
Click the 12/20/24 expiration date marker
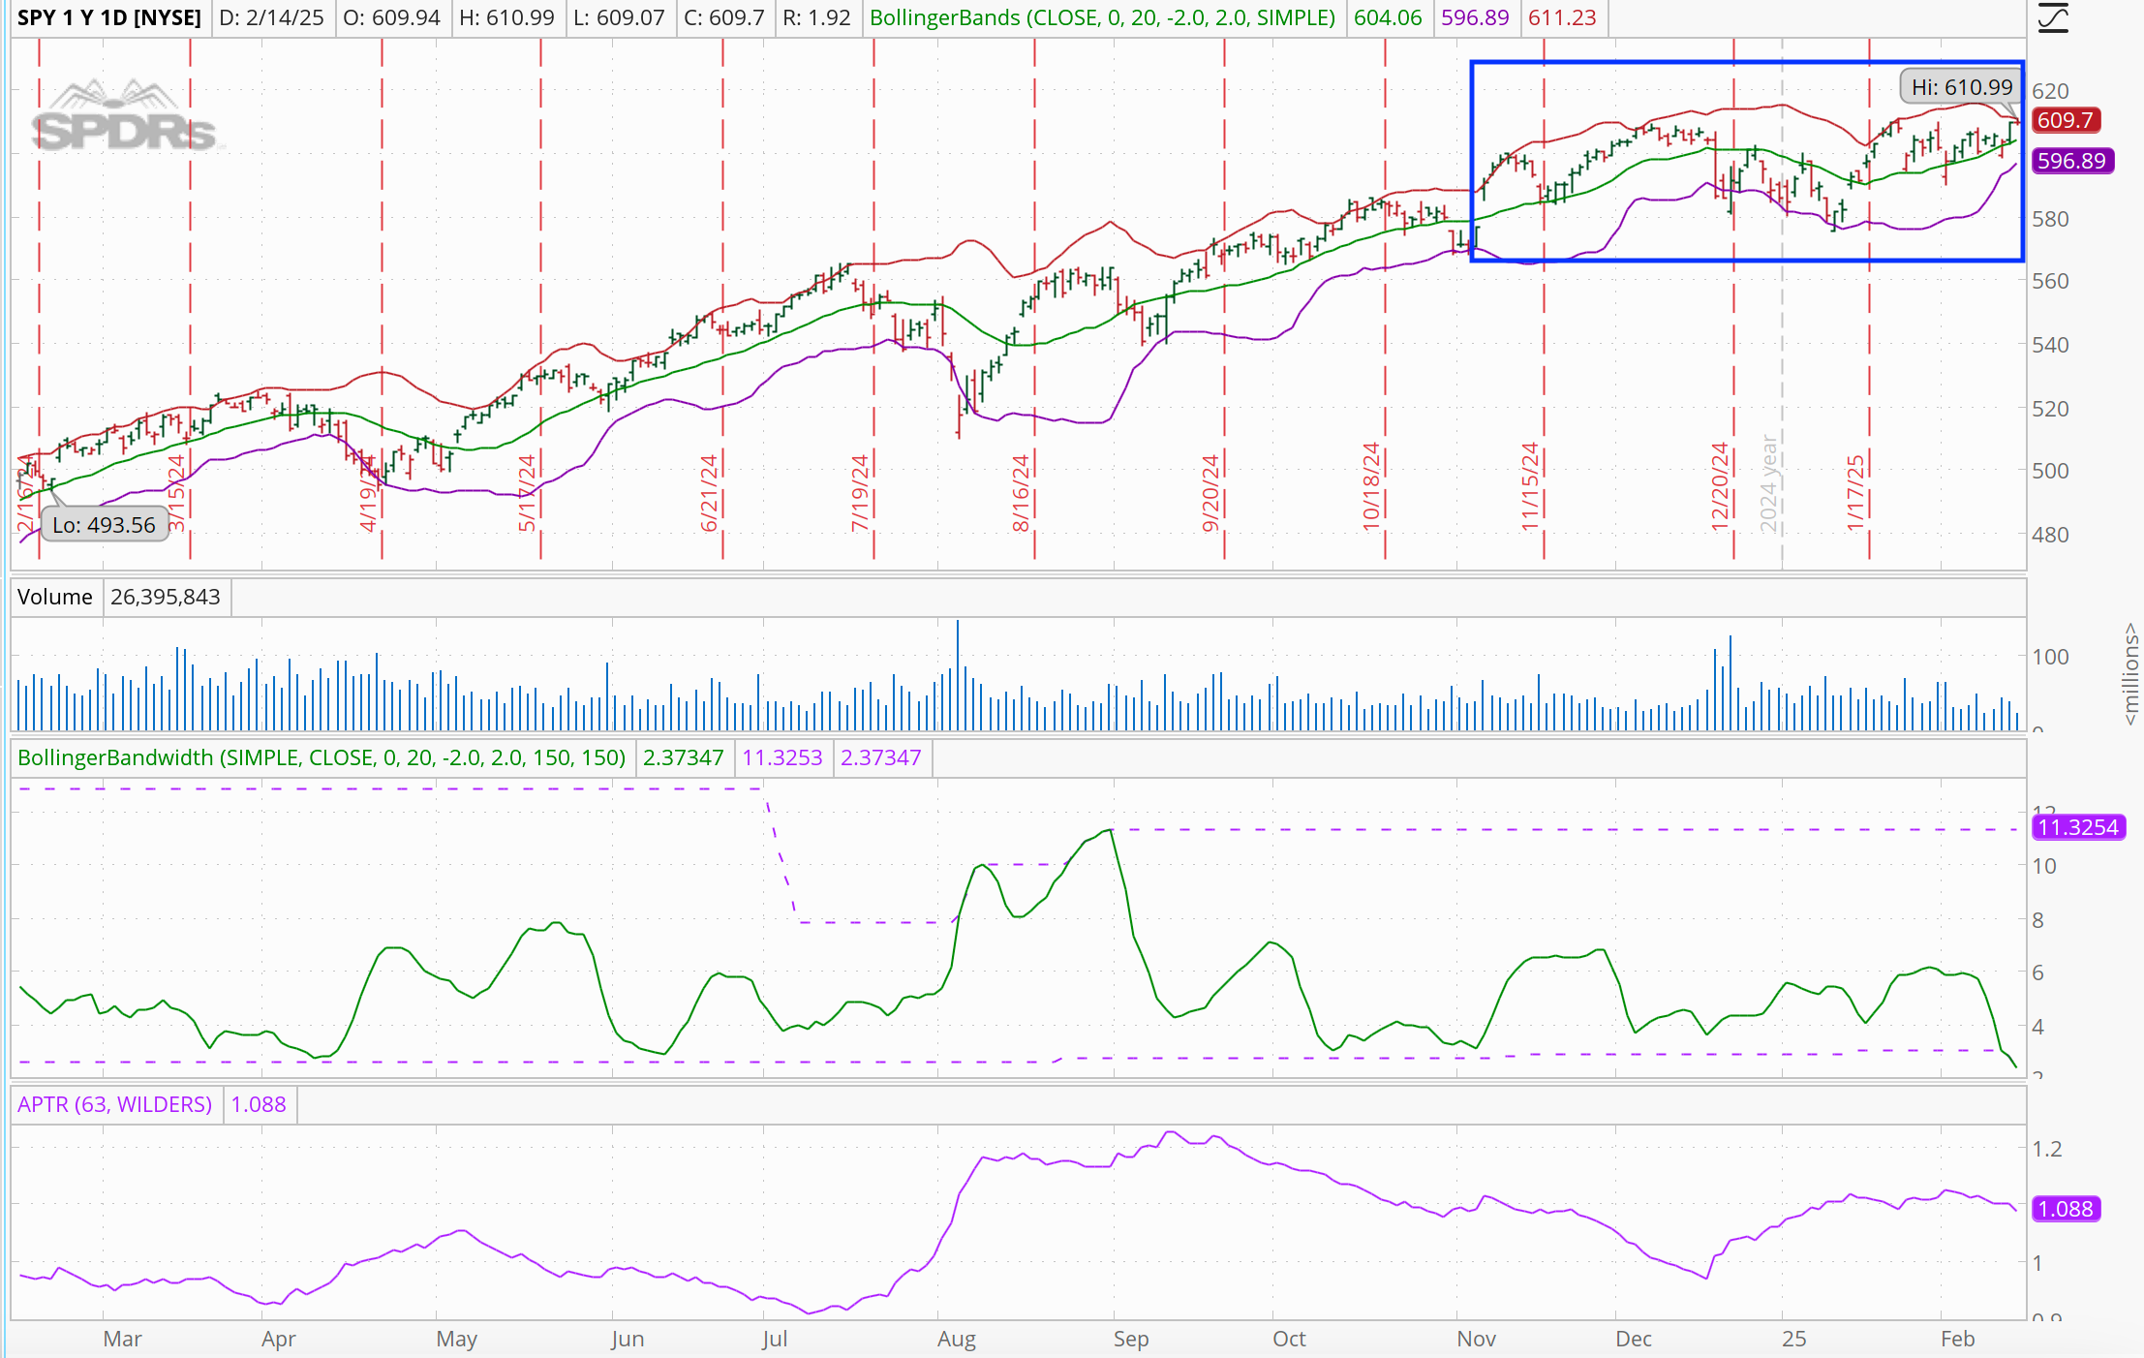tap(1719, 486)
